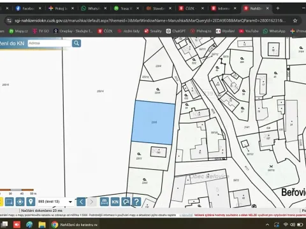Bookmark this page with the star icon
Image resolution: width=306 pixels, height=229 pixels.
pyautogui.click(x=295, y=20)
